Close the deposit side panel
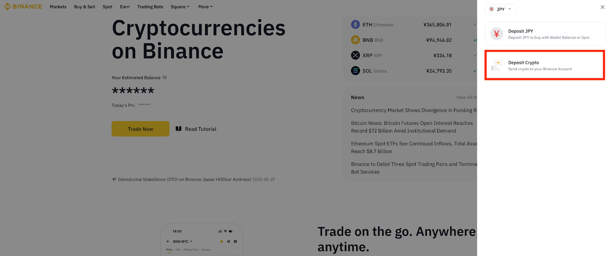Viewport: 609px width, 256px height. click(603, 7)
